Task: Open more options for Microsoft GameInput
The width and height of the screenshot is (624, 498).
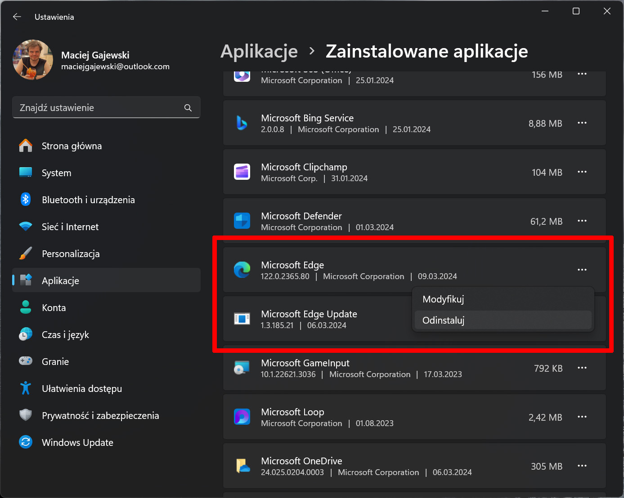Action: point(582,368)
